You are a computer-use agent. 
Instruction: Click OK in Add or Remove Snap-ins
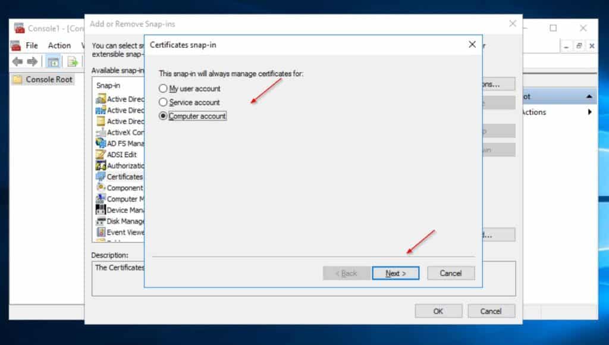(438, 311)
